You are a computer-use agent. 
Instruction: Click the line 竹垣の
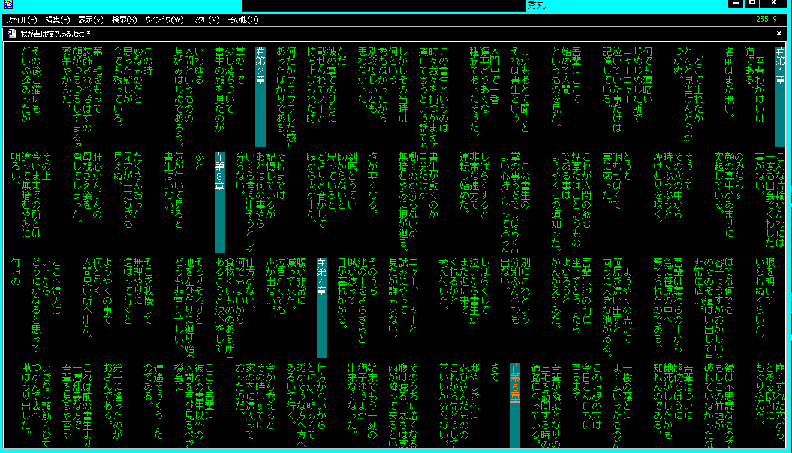[x=16, y=272]
